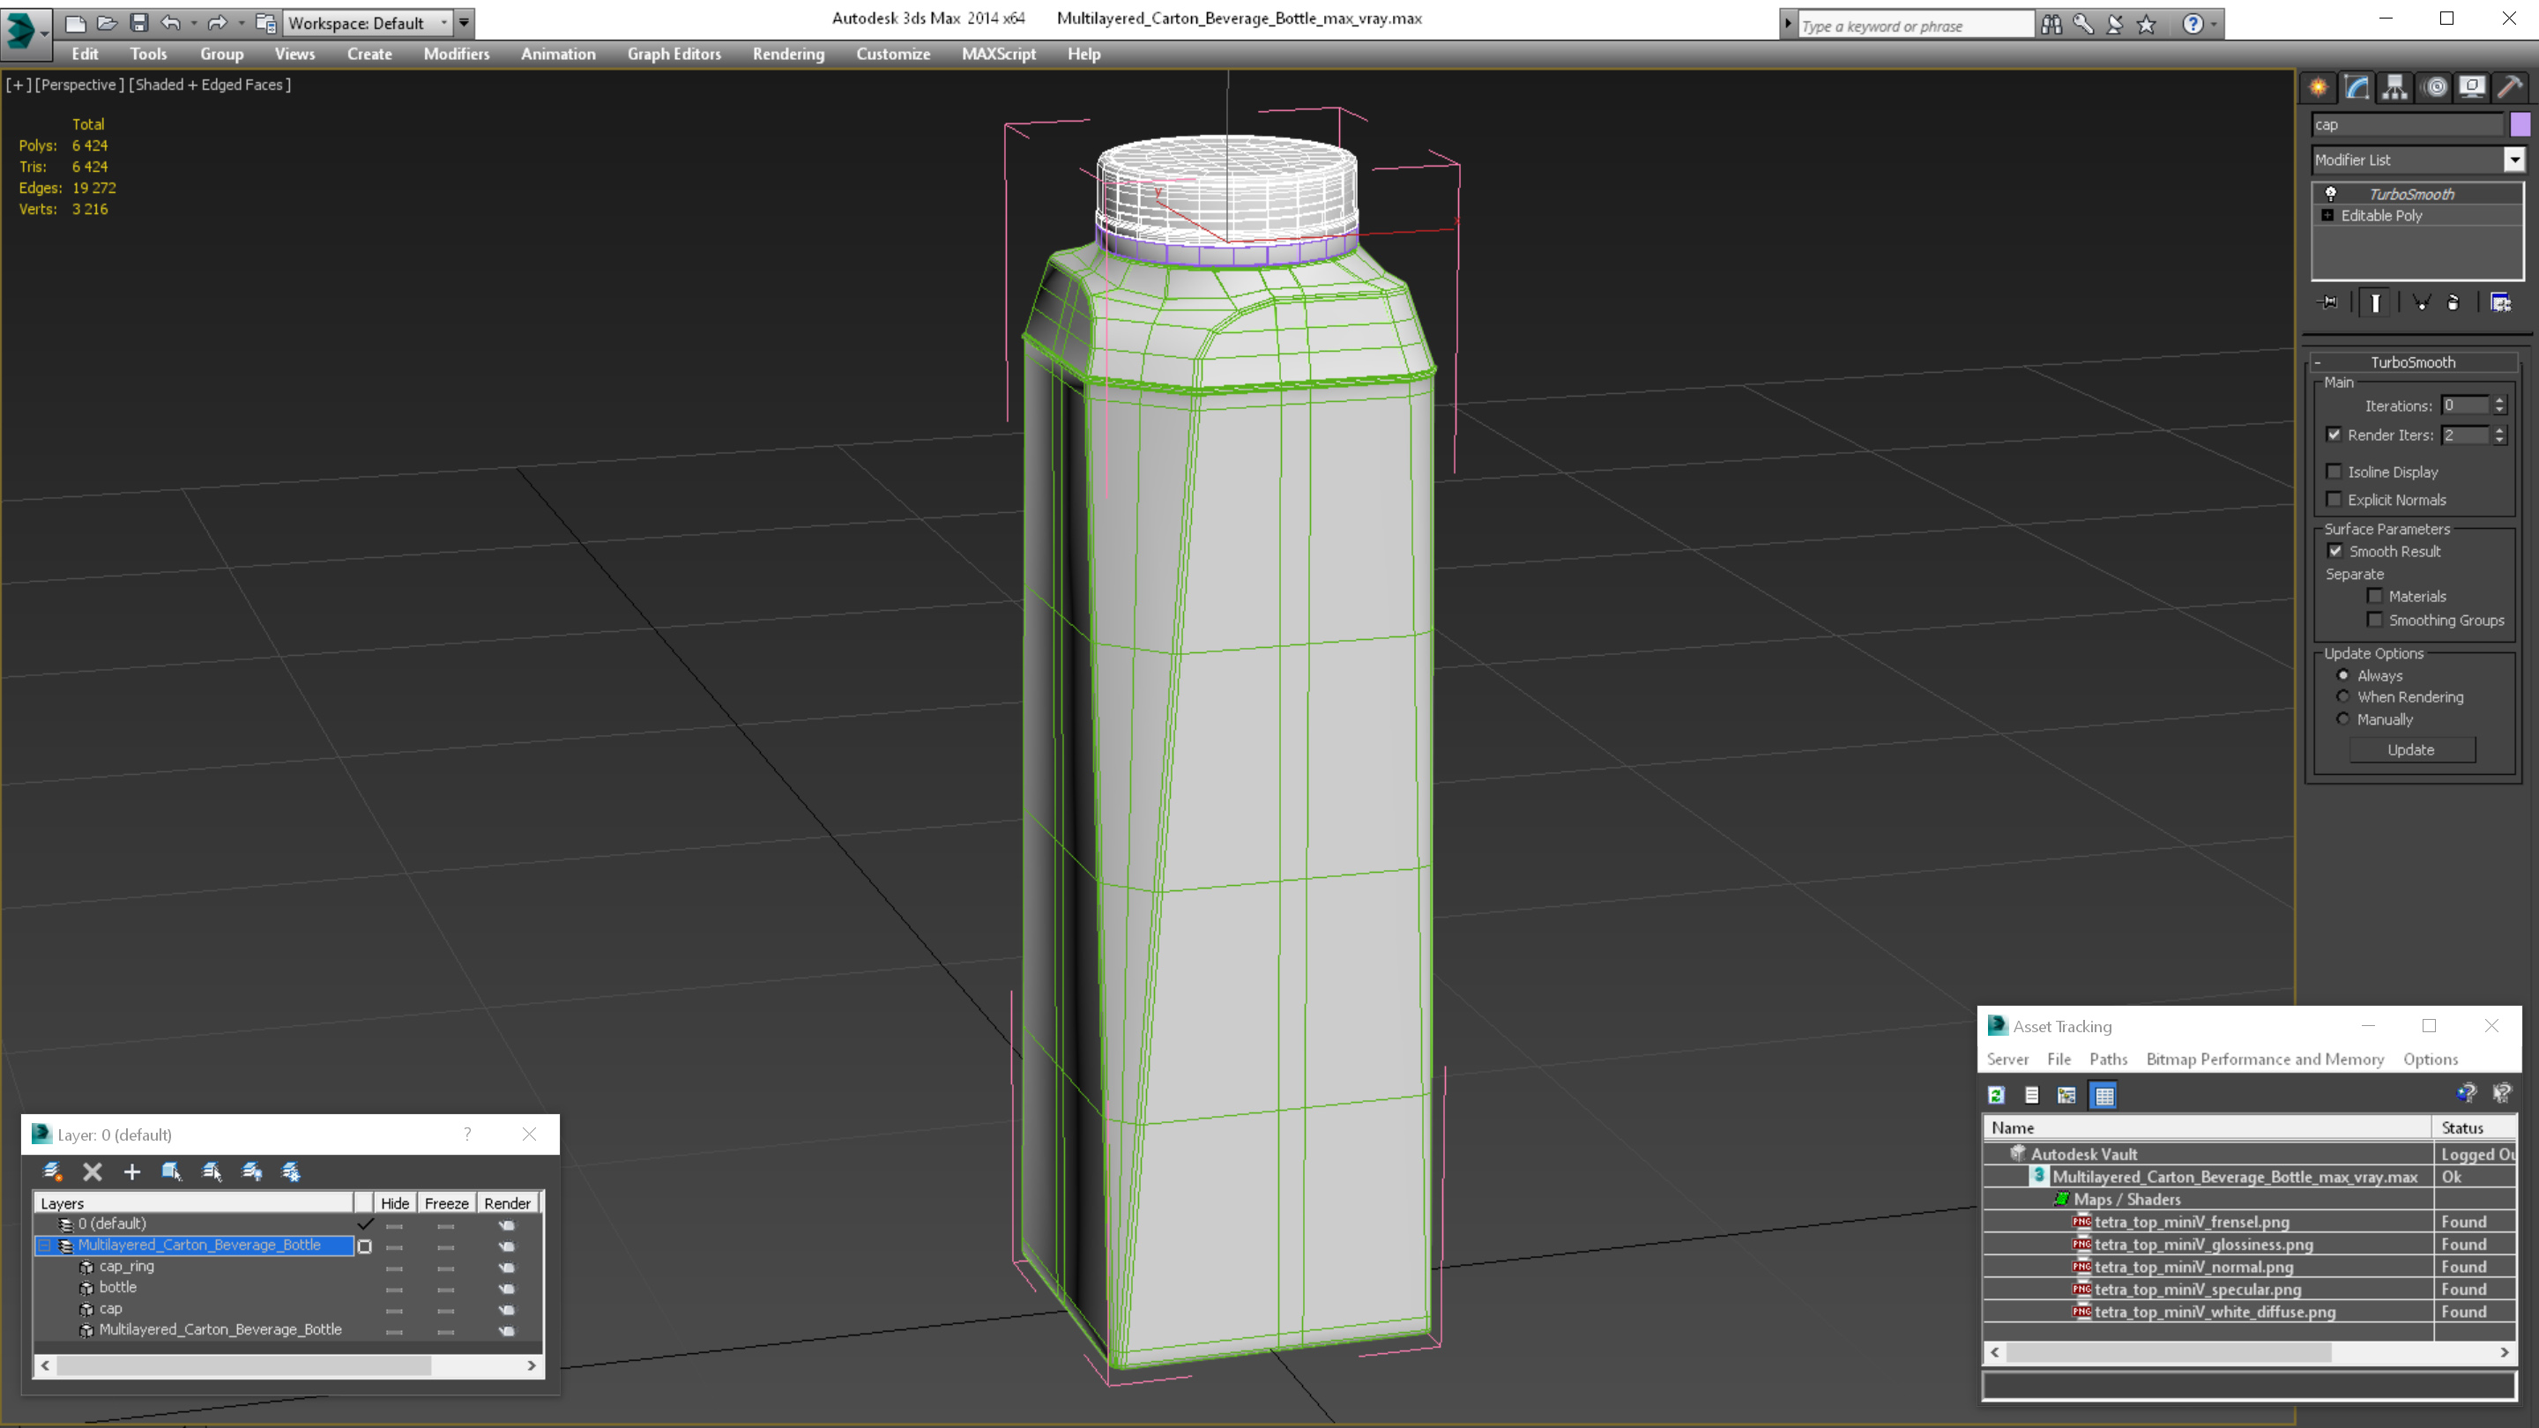Open the Motion command panel tab
The image size is (2539, 1428).
[2434, 88]
